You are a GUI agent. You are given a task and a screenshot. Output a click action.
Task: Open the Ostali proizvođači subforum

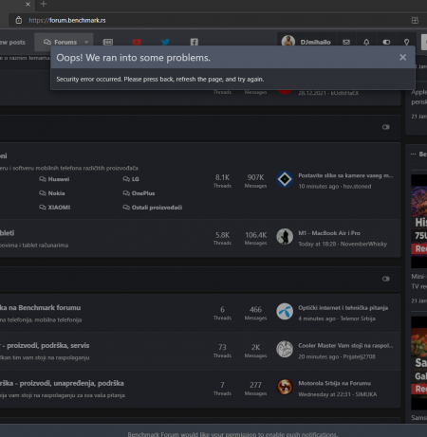pyautogui.click(x=157, y=208)
